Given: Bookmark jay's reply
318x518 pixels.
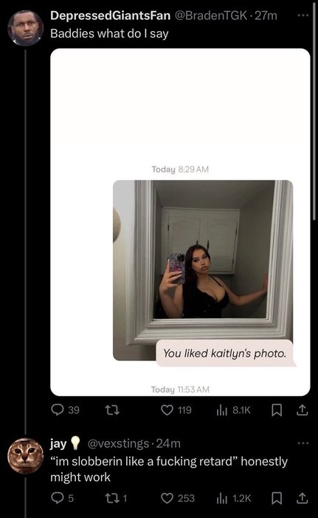Looking at the screenshot, I should pyautogui.click(x=277, y=498).
